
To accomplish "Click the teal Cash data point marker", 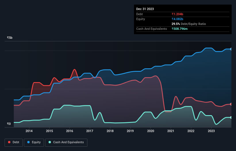I will coord(231,117).
